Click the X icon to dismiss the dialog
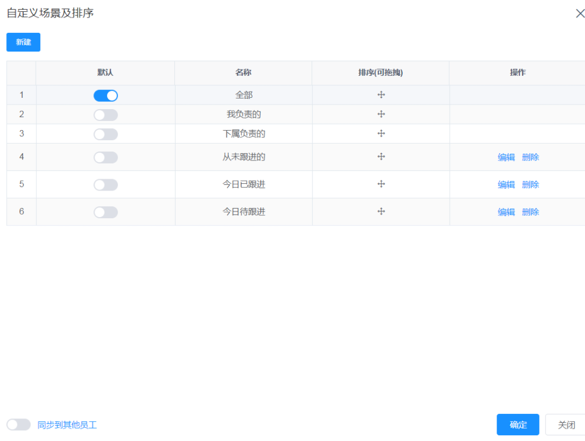Screen dimensions: 585x441 (x=579, y=13)
